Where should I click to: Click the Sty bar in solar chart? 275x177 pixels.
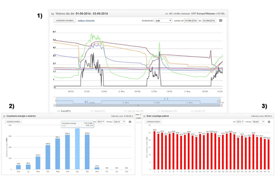[x=18, y=167]
